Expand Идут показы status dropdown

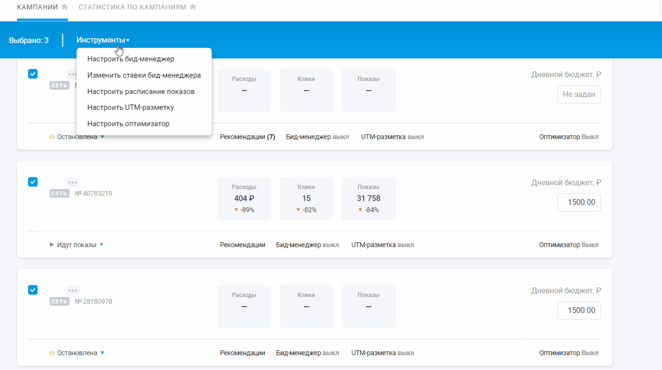coord(102,244)
